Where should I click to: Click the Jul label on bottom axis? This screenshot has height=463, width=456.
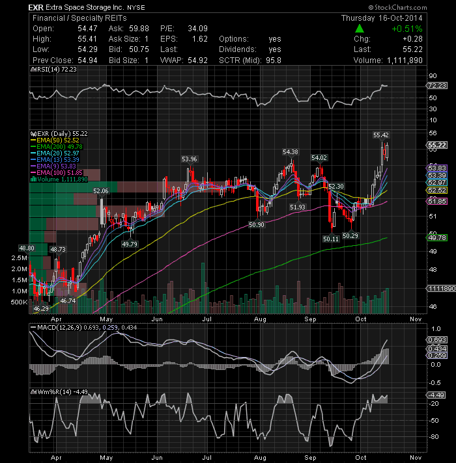pyautogui.click(x=207, y=457)
